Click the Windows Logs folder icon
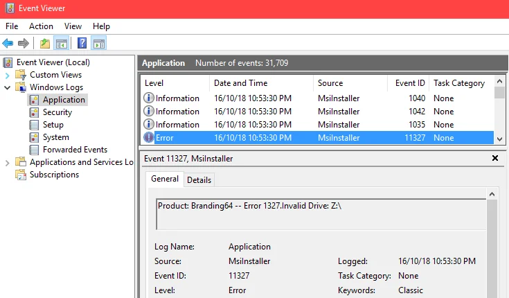 (21, 87)
